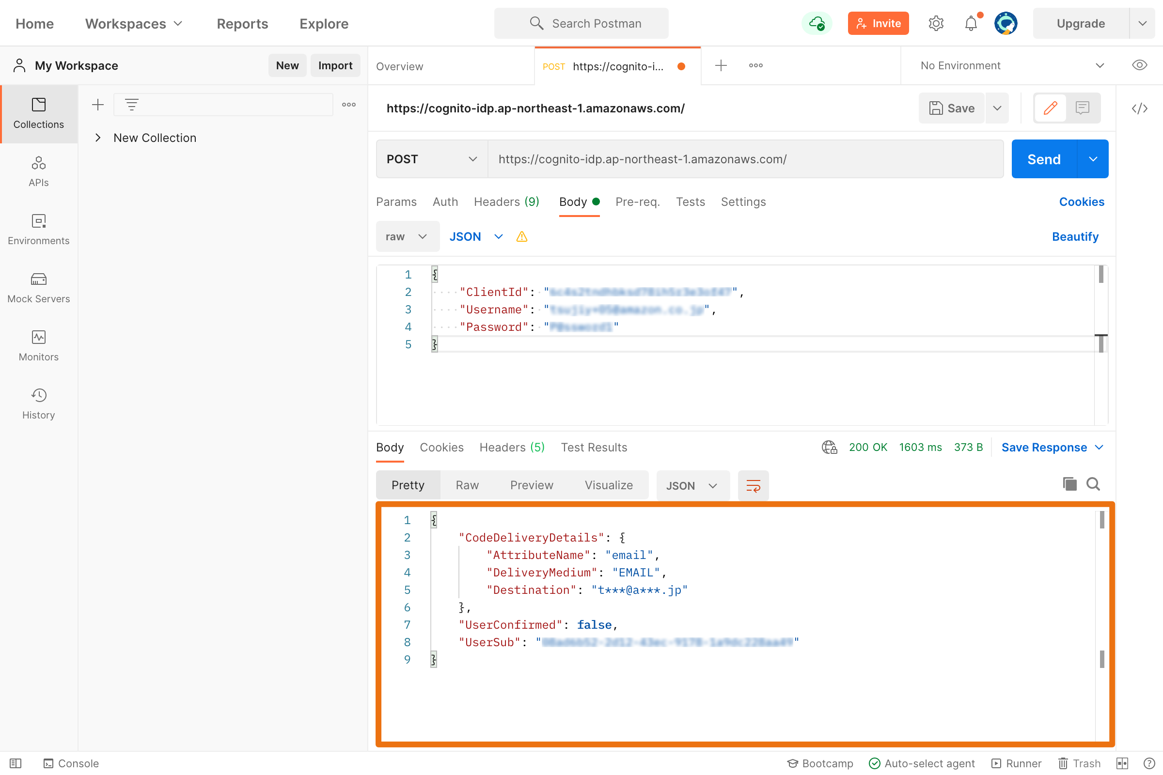Click the Save request button
The height and width of the screenshot is (775, 1163).
pyautogui.click(x=952, y=108)
